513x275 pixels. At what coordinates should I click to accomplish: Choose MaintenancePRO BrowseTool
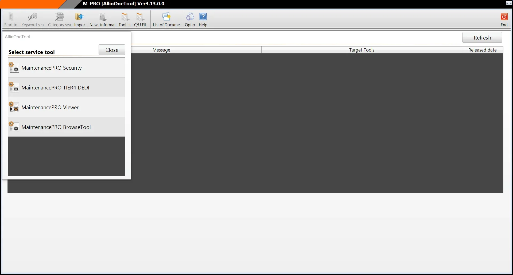pyautogui.click(x=67, y=127)
